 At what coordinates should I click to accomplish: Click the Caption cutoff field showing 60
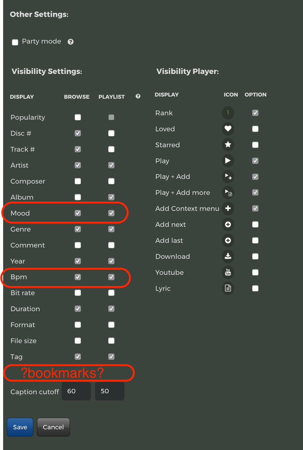click(76, 391)
